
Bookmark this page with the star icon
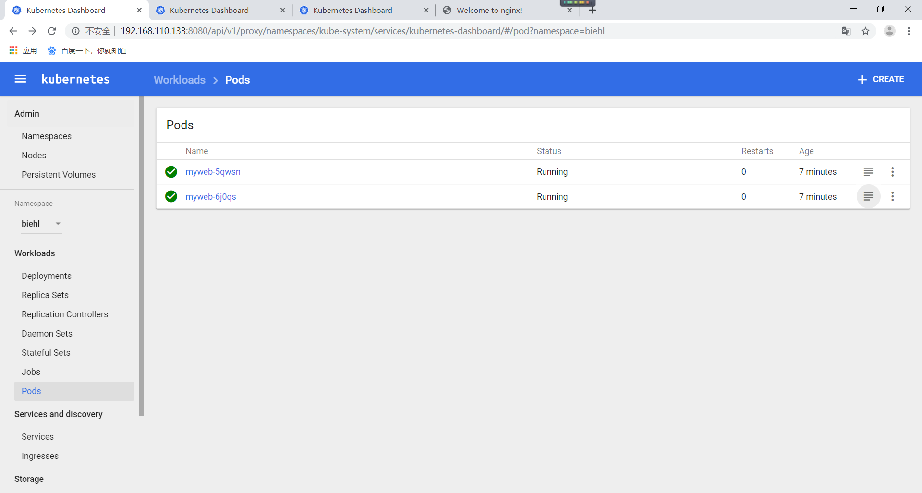click(x=865, y=31)
